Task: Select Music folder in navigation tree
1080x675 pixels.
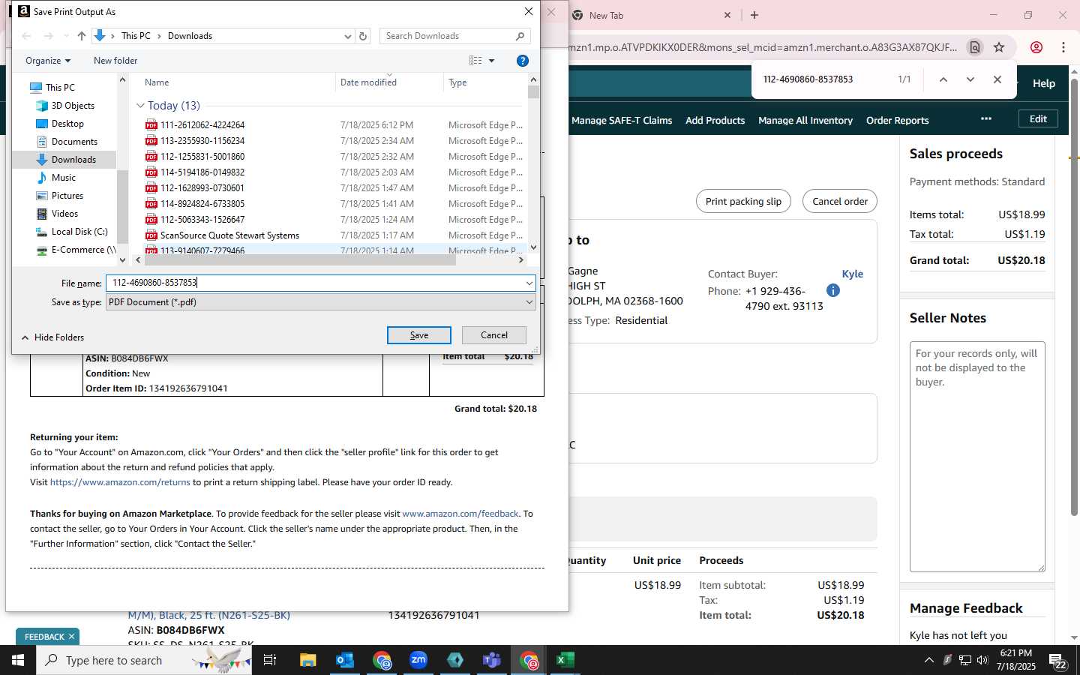Action: (x=64, y=178)
